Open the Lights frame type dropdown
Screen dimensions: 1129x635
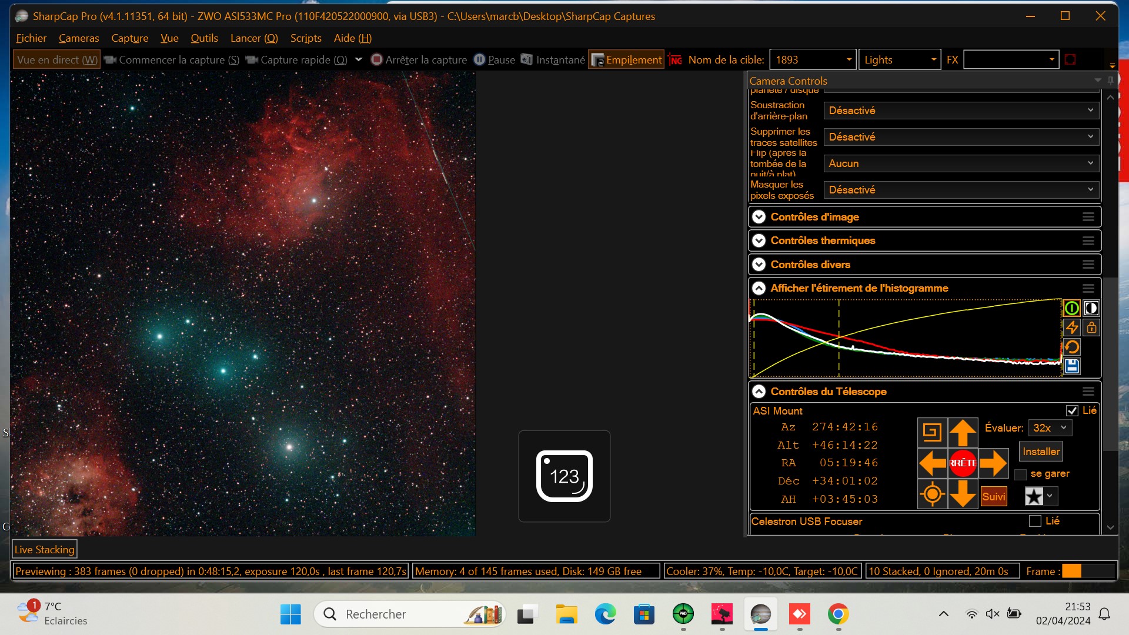coord(900,59)
